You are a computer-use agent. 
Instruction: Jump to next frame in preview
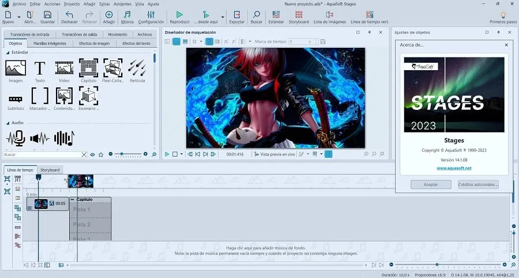[205, 154]
